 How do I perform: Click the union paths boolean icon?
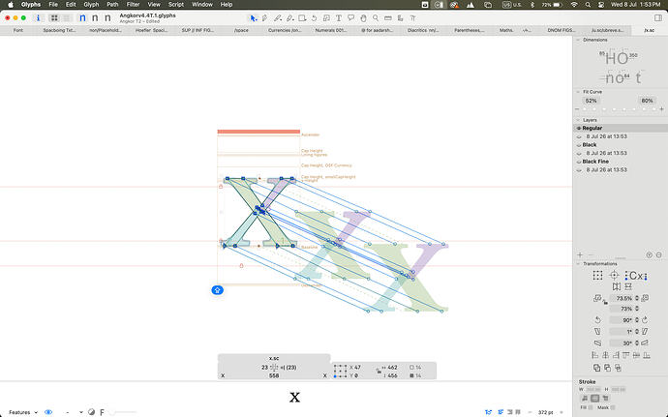coord(597,368)
